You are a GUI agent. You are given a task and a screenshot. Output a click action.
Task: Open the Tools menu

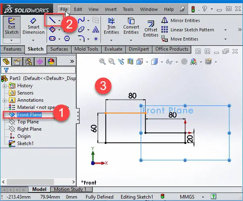(x=128, y=9)
